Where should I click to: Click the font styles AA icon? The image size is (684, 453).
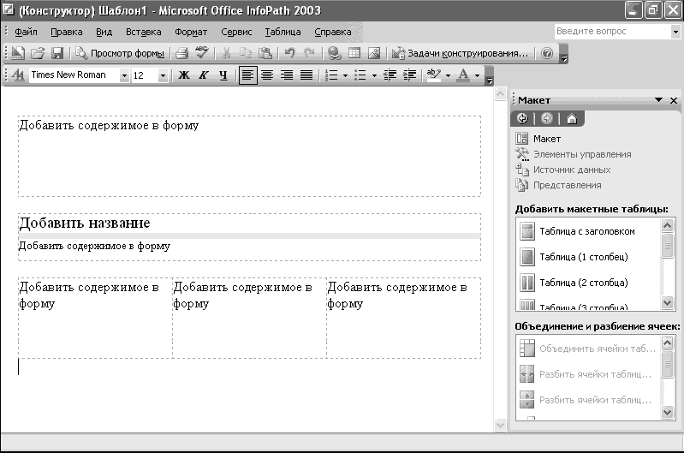[x=18, y=75]
